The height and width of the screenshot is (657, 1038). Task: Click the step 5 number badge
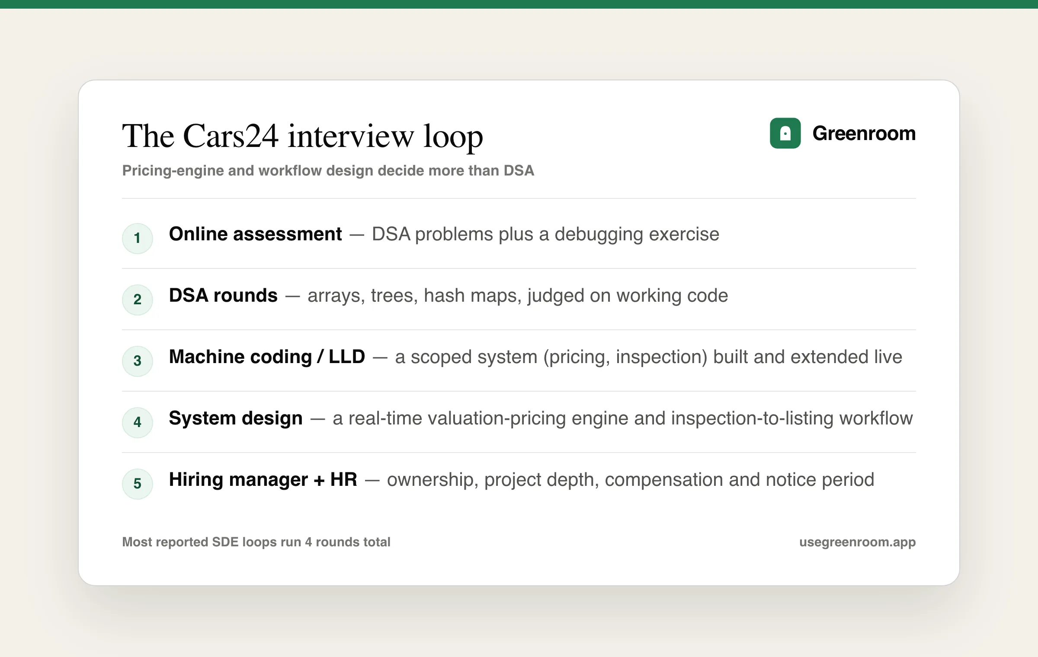coord(138,484)
